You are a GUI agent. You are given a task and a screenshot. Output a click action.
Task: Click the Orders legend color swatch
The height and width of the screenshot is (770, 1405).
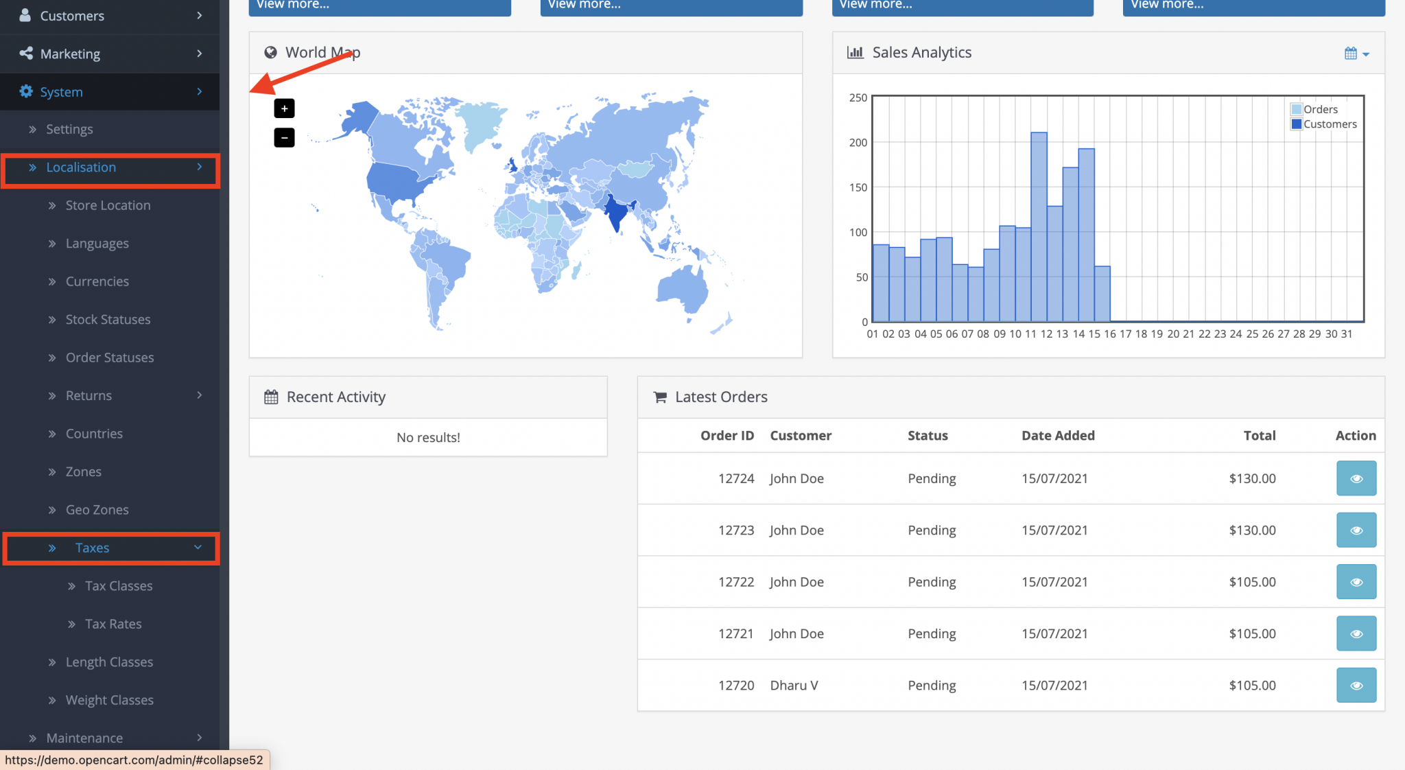pyautogui.click(x=1296, y=109)
